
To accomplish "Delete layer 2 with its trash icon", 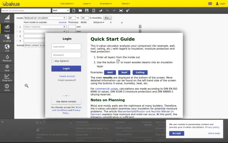I will click(x=140, y=31).
